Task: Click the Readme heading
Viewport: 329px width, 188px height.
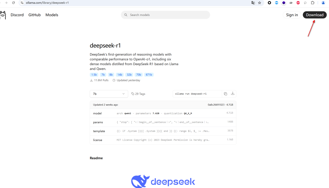Action: (96, 158)
